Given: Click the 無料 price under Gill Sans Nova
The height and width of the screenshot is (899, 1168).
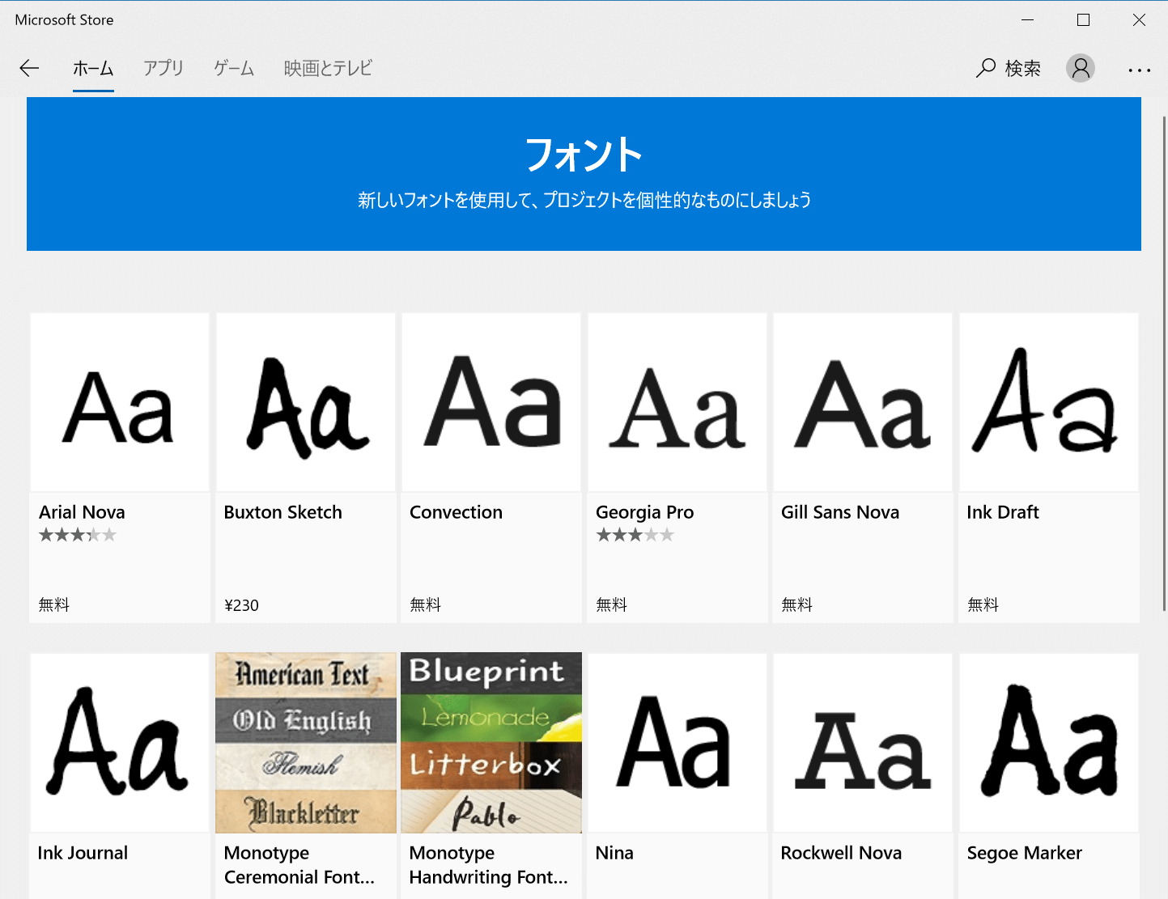Looking at the screenshot, I should pyautogui.click(x=797, y=605).
